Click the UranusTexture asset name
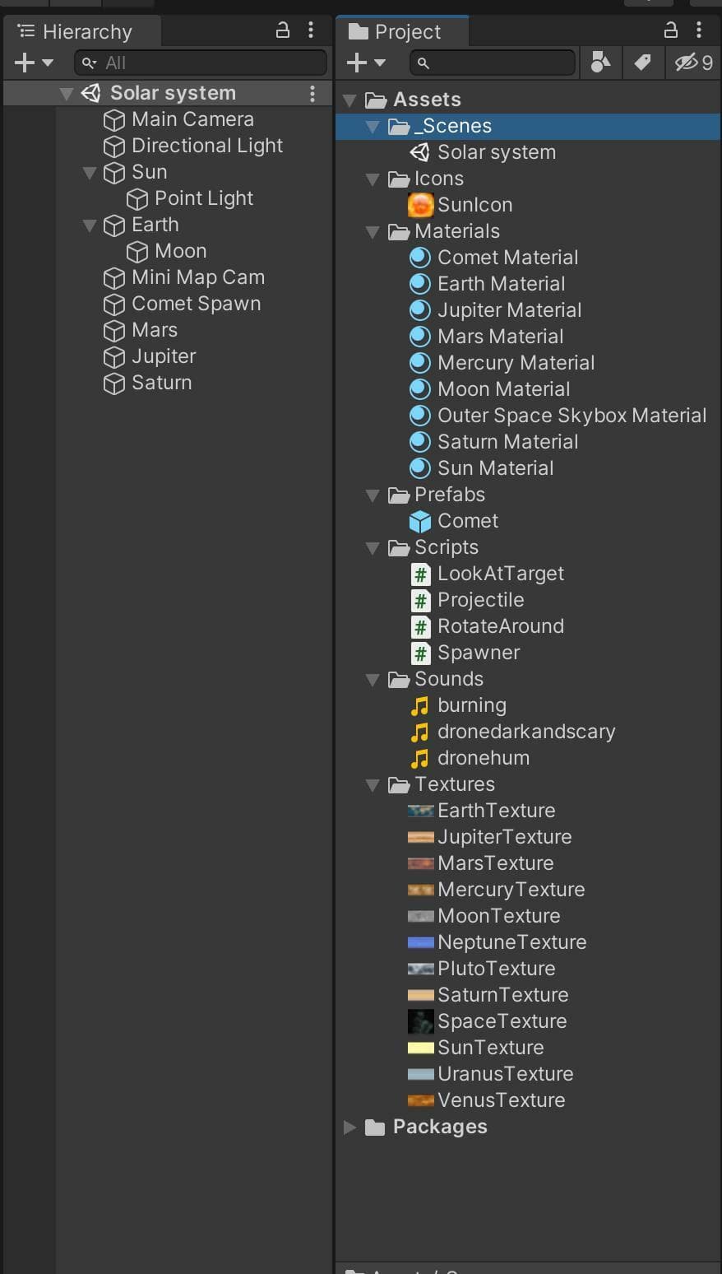This screenshot has width=722, height=1274. point(505,1074)
